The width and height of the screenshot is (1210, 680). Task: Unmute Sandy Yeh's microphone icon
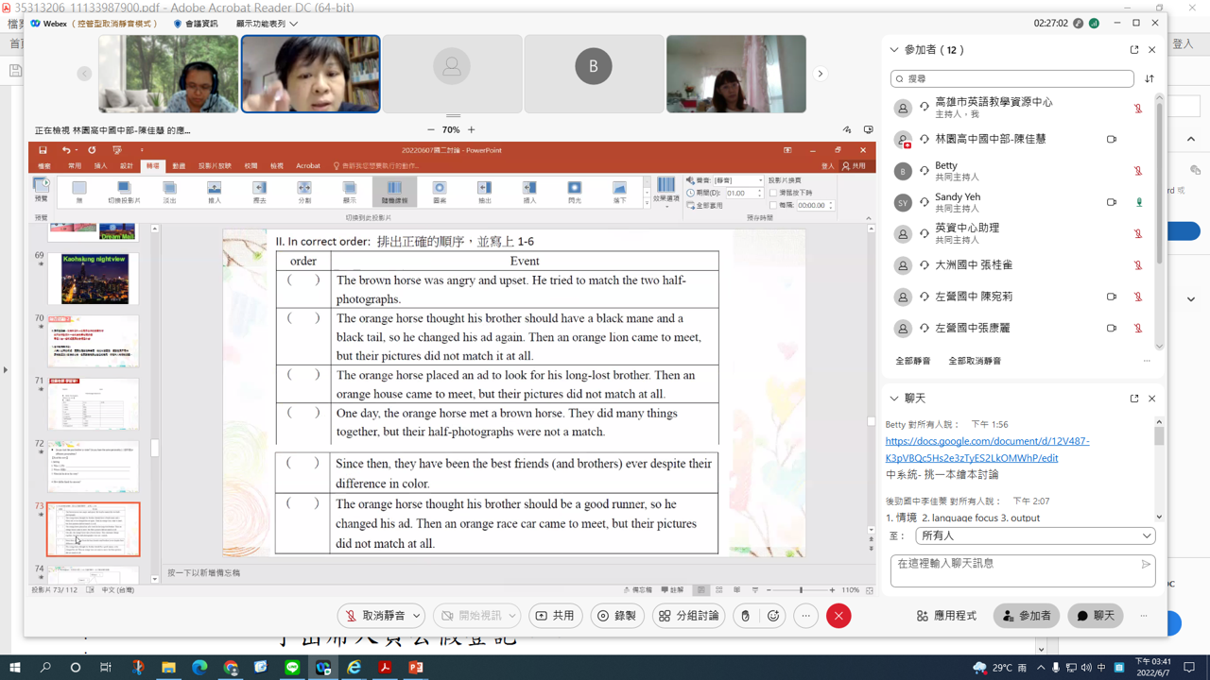[x=1138, y=202]
